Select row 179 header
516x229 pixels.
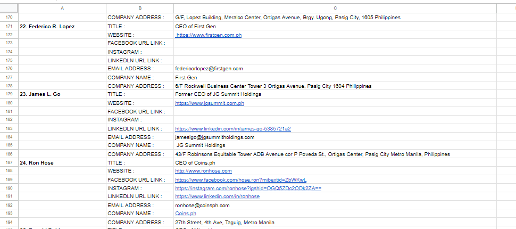pyautogui.click(x=9, y=94)
